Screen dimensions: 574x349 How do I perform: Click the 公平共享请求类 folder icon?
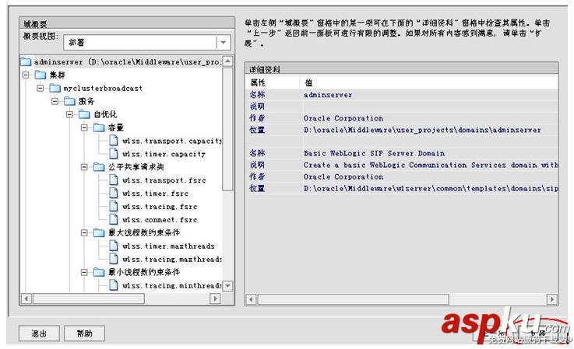click(99, 167)
